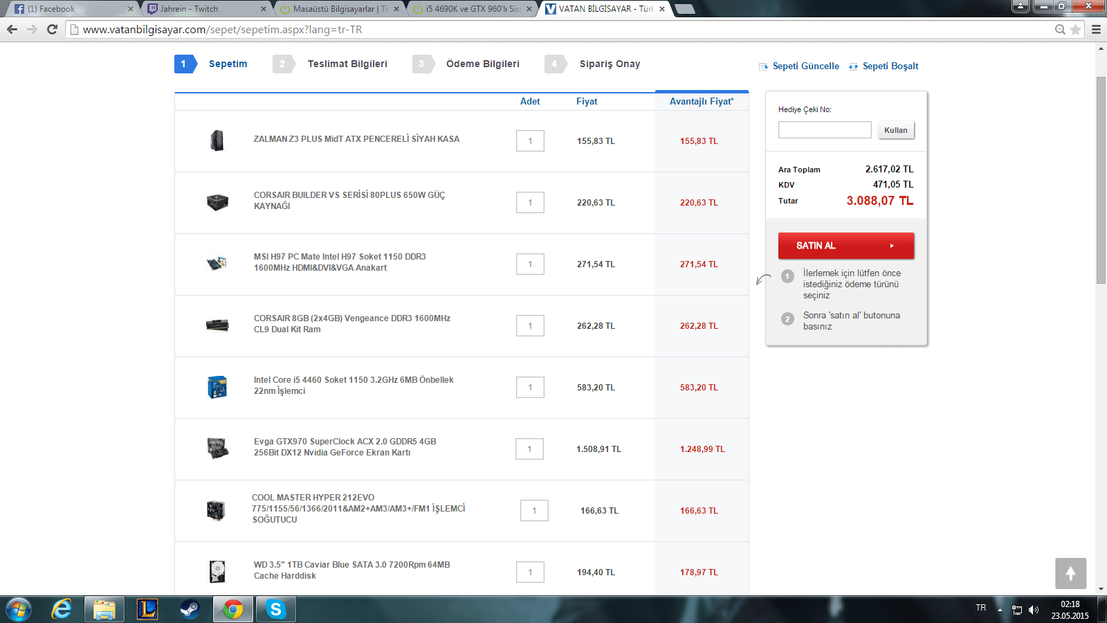Click the quantity box for Corsair 650W PSU
1107x623 pixels.
530,202
